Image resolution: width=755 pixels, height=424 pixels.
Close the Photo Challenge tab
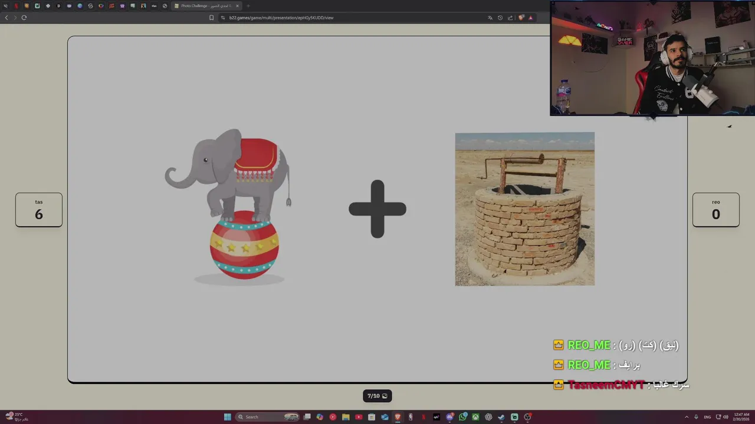pyautogui.click(x=237, y=6)
